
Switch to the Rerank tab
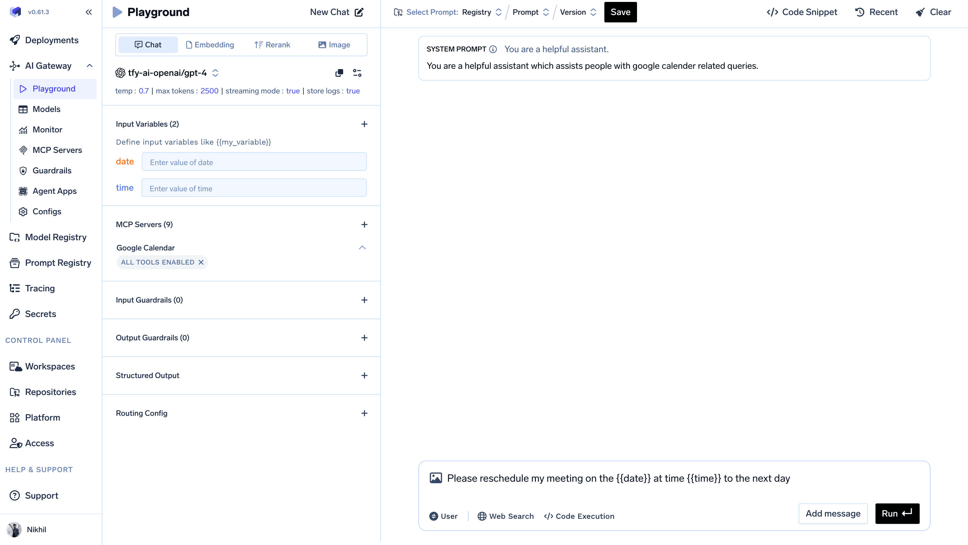click(272, 45)
